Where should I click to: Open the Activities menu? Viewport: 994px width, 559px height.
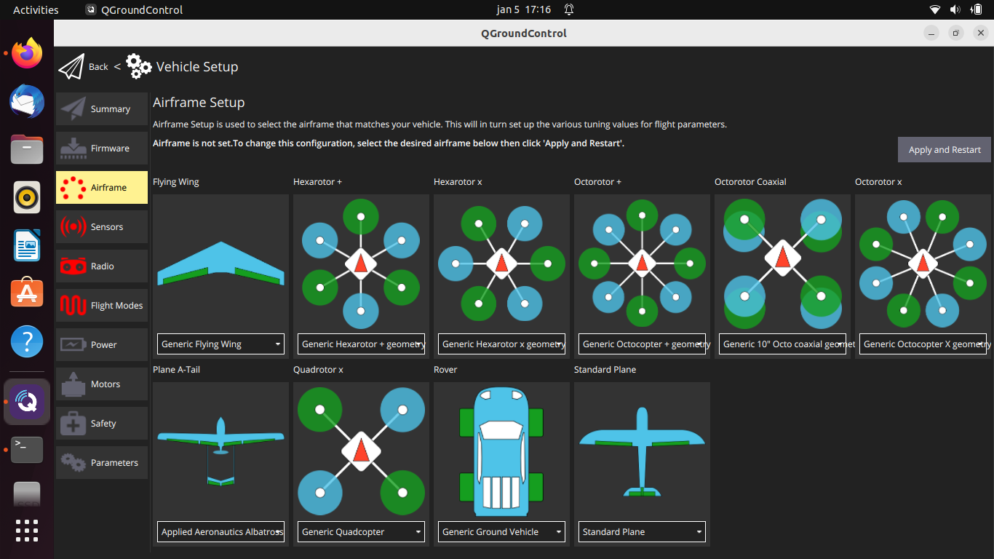[33, 9]
